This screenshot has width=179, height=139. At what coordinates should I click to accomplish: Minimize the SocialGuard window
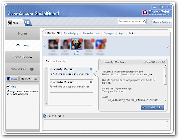click(x=155, y=7)
